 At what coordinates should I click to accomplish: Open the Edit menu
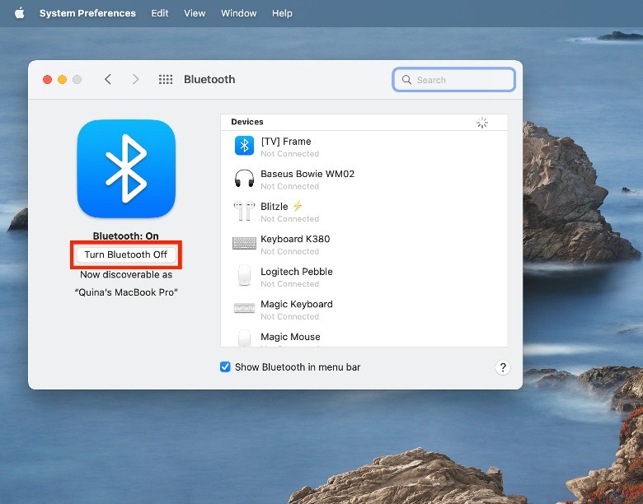coord(160,13)
